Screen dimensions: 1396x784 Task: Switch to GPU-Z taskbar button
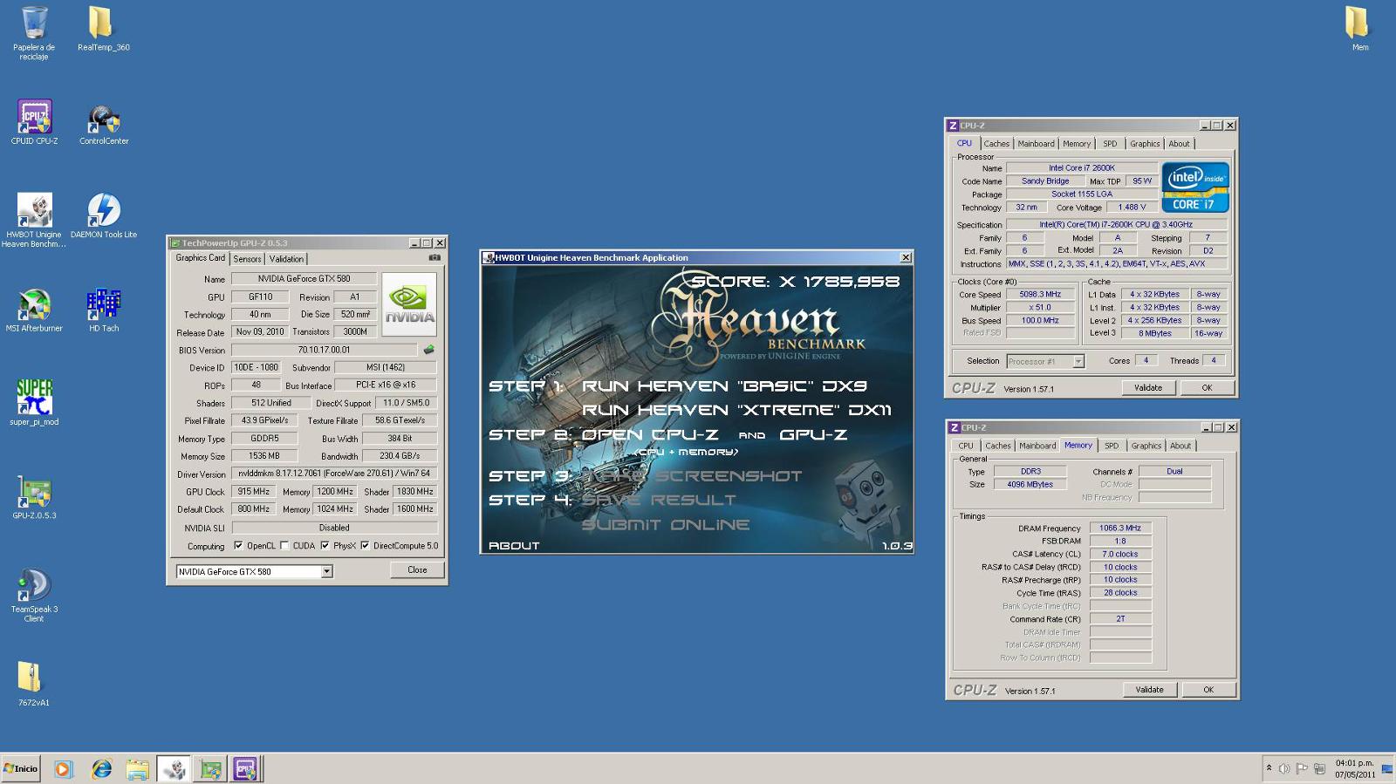tap(209, 768)
